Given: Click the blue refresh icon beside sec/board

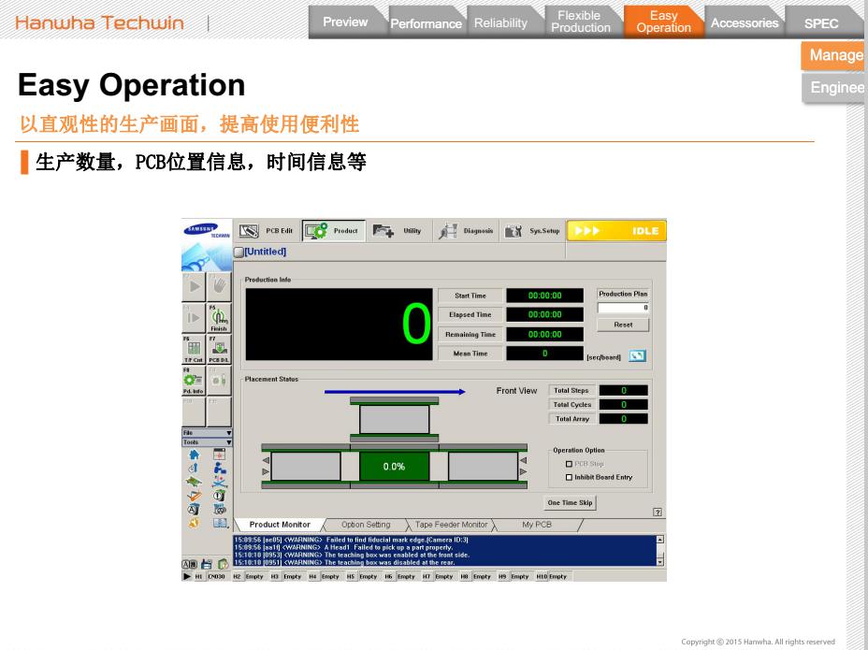Looking at the screenshot, I should pos(638,355).
